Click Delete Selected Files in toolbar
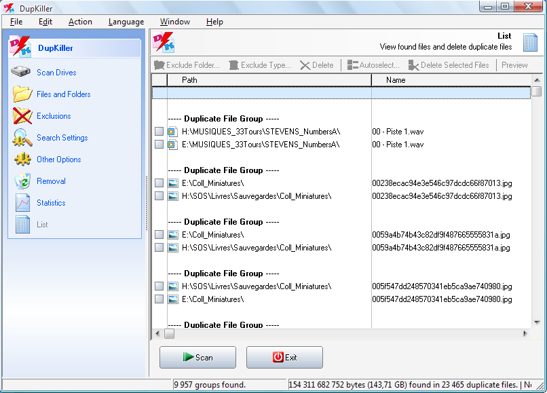 pyautogui.click(x=449, y=65)
